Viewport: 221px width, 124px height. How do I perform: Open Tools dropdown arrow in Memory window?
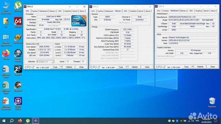(x=127, y=67)
